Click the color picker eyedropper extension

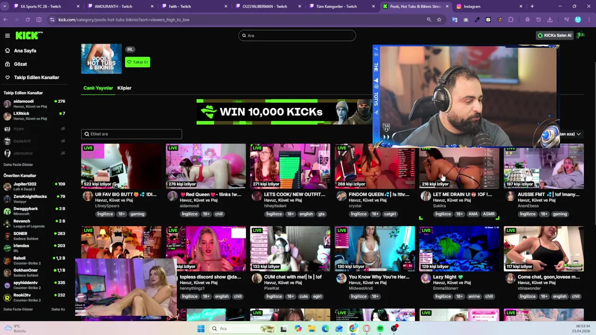point(477,20)
